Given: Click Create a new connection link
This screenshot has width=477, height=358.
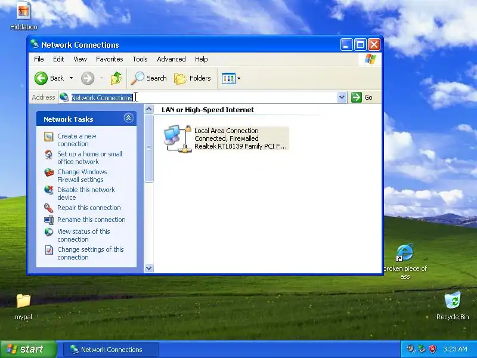Looking at the screenshot, I should pyautogui.click(x=77, y=140).
